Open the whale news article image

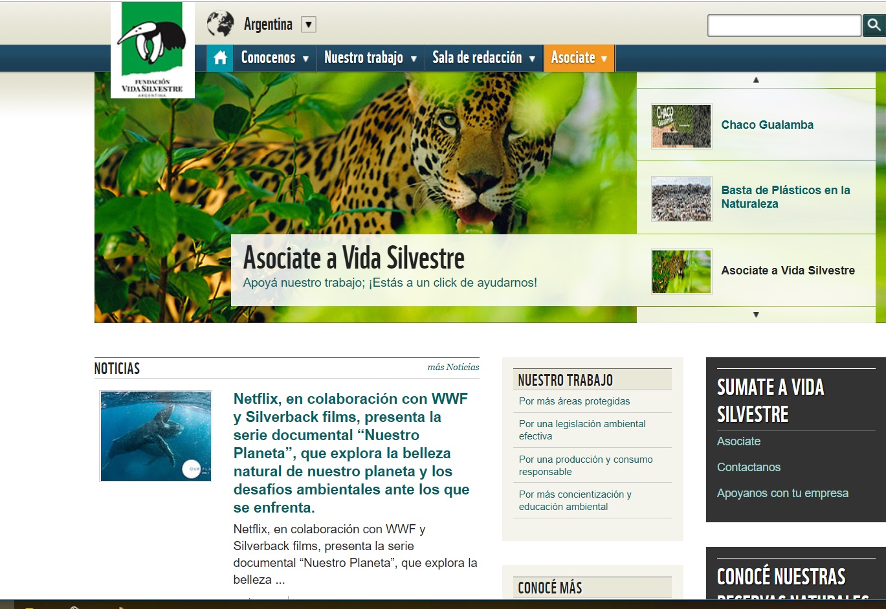(x=156, y=436)
